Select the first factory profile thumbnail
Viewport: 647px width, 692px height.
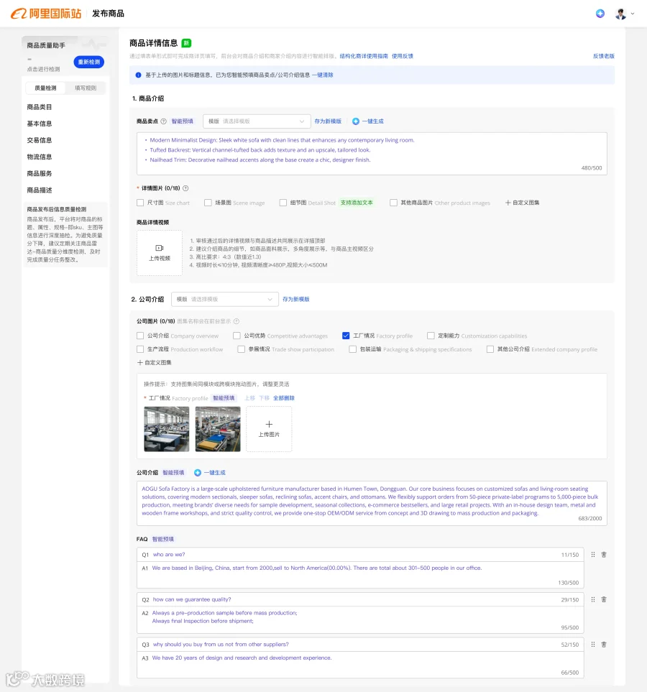click(167, 429)
